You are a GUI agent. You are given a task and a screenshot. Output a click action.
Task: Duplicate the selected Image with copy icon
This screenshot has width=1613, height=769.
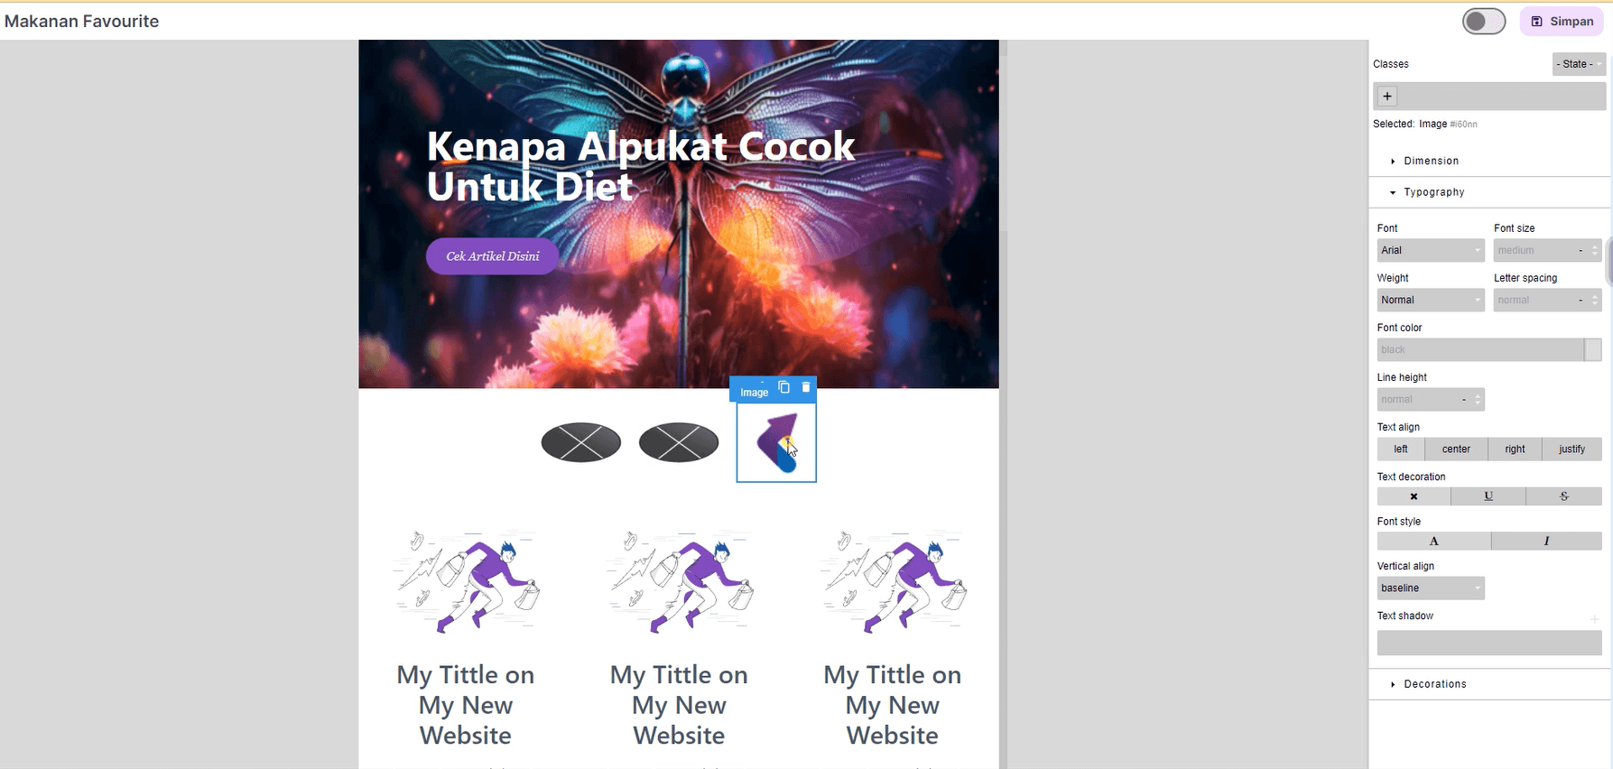click(x=783, y=388)
